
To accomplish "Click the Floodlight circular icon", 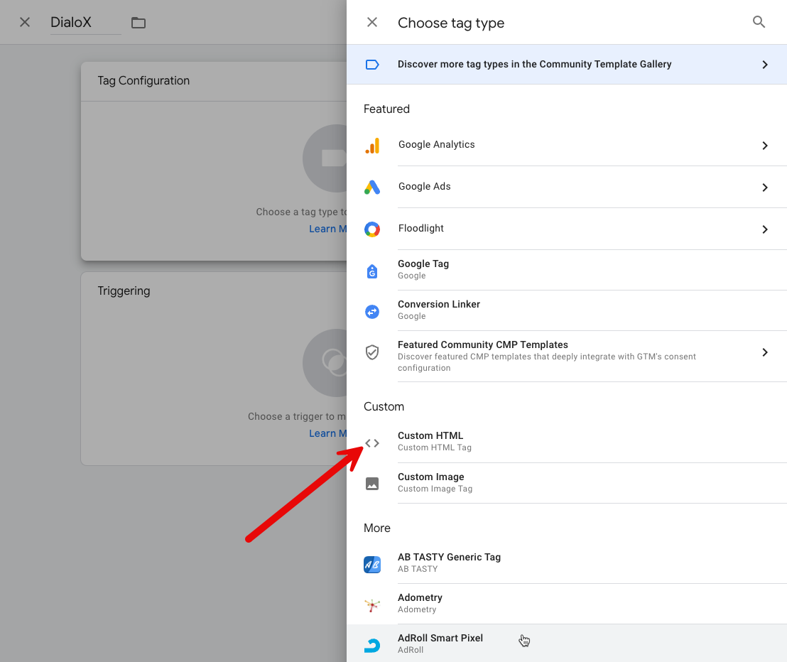I will (372, 229).
